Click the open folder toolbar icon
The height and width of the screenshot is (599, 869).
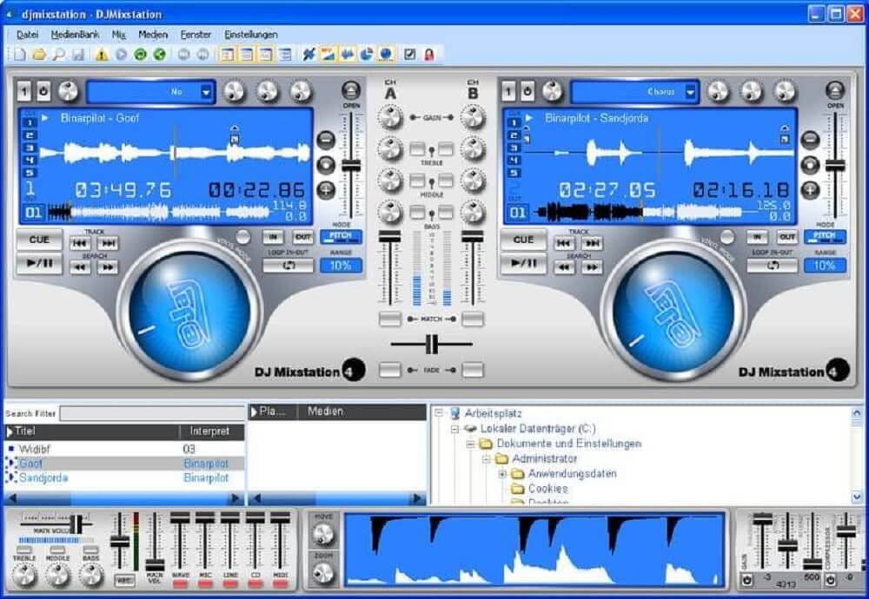39,55
